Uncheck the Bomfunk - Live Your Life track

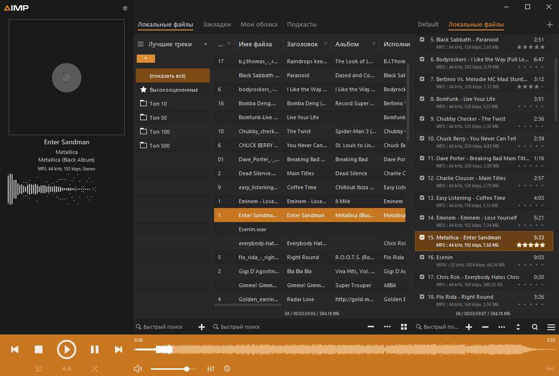pos(422,98)
